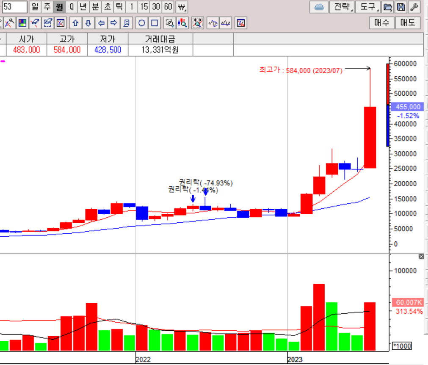Click the -1.52% change label

(x=408, y=116)
